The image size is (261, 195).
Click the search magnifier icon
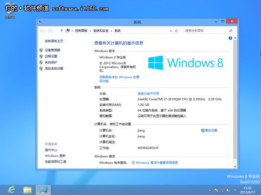click(x=231, y=31)
